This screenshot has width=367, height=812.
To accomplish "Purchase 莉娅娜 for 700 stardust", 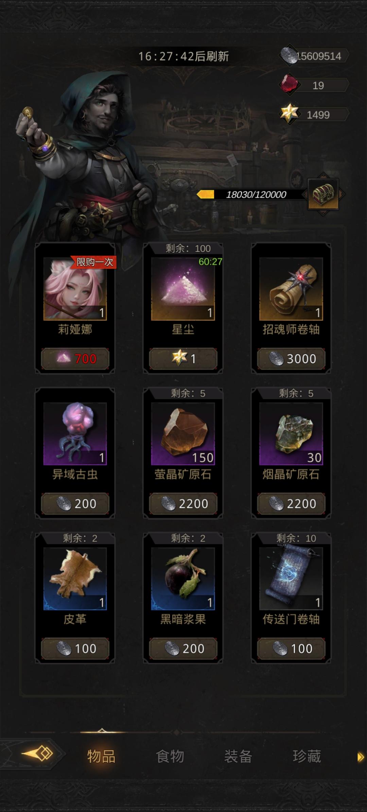I will pyautogui.click(x=75, y=358).
